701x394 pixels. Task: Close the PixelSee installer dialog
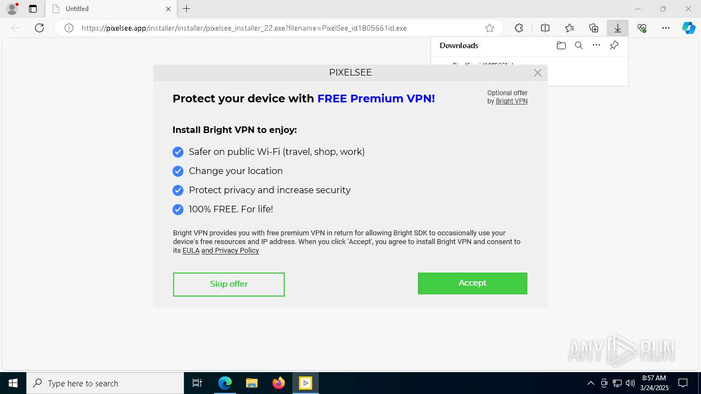click(x=538, y=73)
